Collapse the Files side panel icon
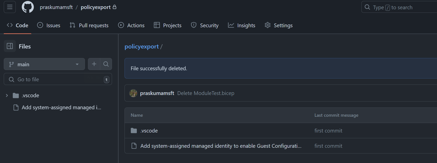Image resolution: width=437 pixels, height=163 pixels. point(10,46)
